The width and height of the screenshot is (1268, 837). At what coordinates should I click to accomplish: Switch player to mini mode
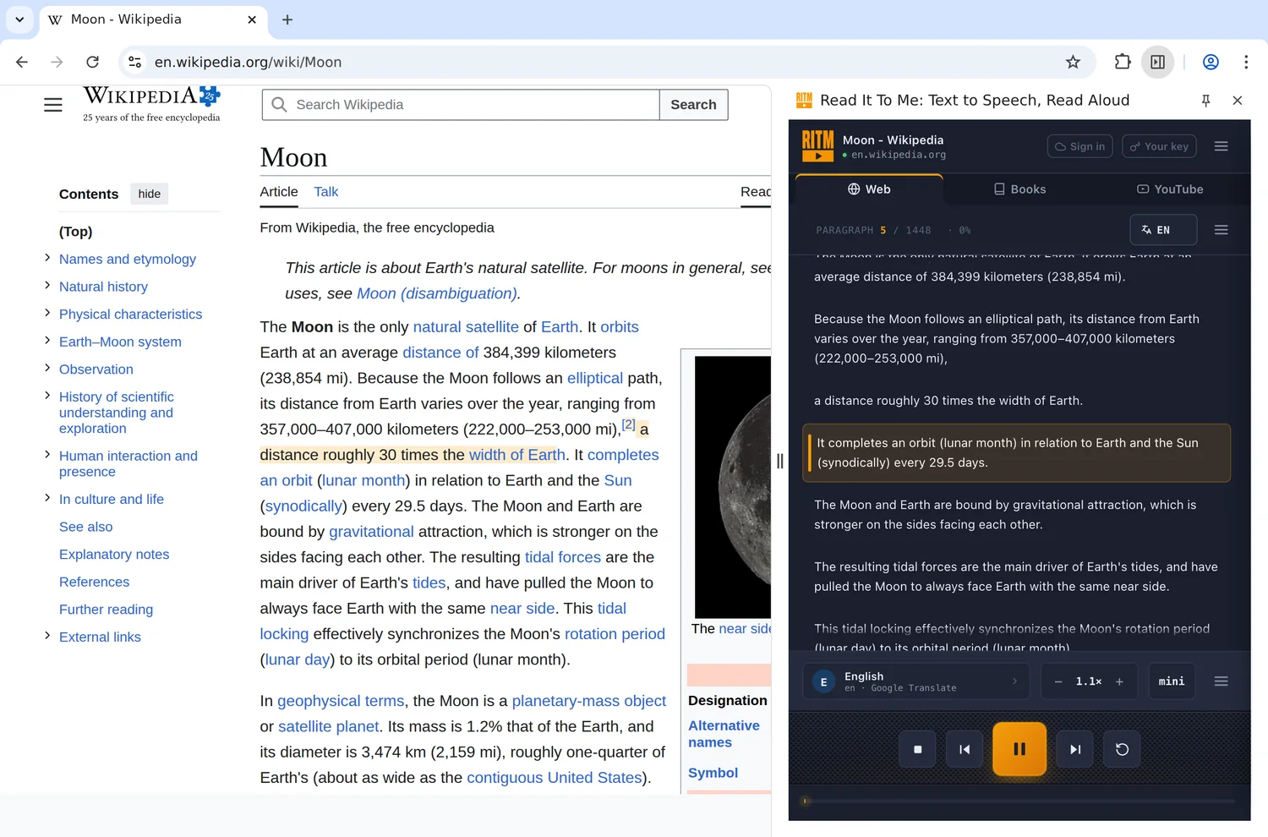[1172, 681]
